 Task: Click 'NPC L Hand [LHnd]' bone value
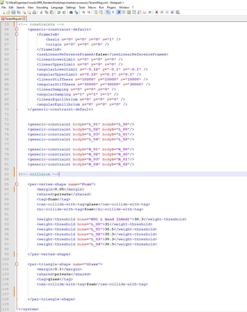pyautogui.click(x=112, y=219)
